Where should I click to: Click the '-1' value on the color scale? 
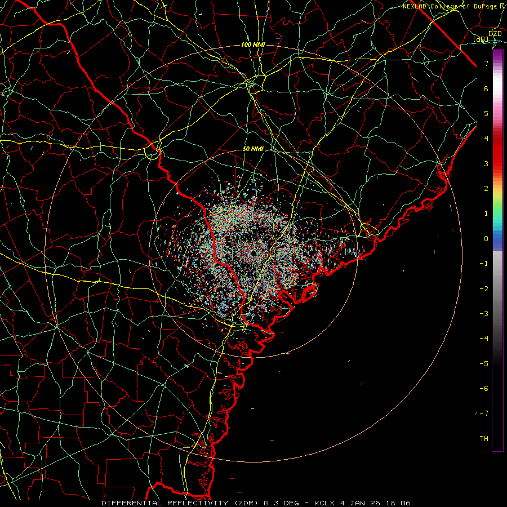(484, 264)
